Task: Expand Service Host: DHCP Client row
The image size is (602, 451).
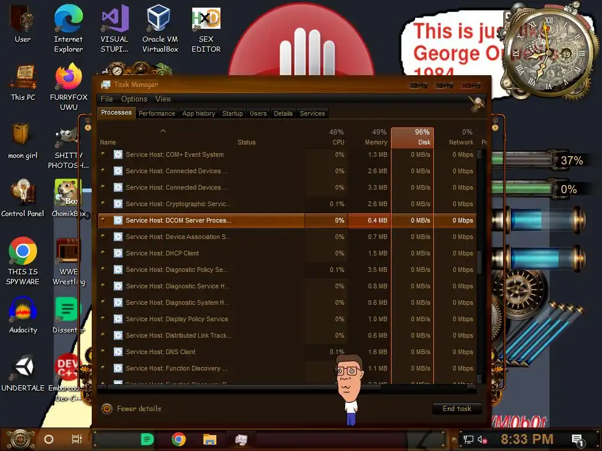Action: (103, 253)
